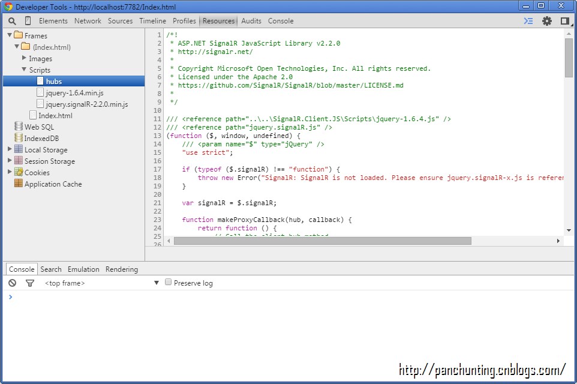Collapse the Frames tree node

click(x=10, y=35)
